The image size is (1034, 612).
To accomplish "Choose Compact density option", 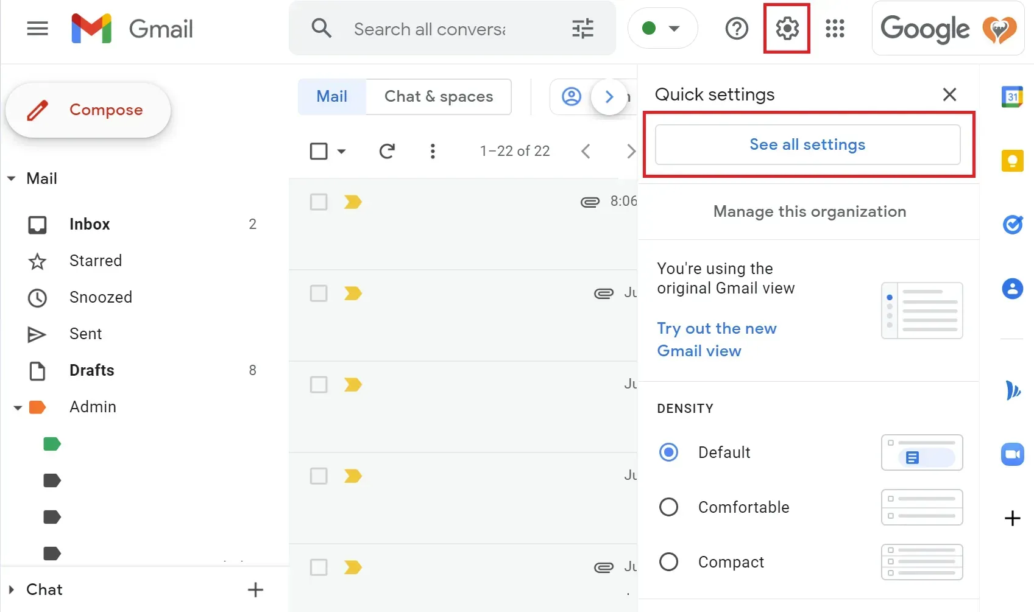I will coord(668,561).
